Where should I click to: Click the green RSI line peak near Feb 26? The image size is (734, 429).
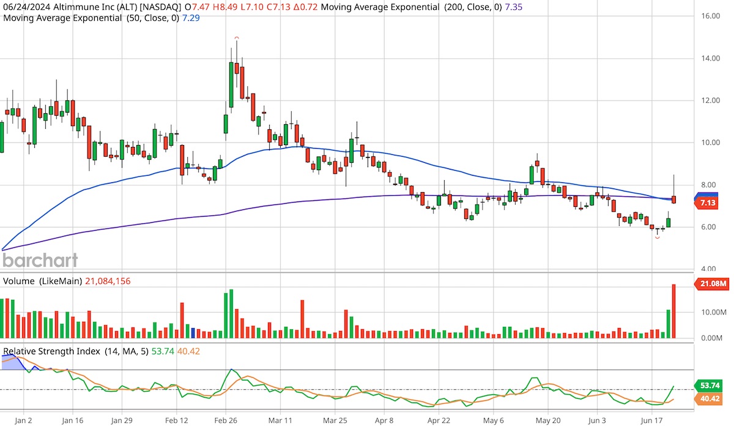(x=231, y=370)
